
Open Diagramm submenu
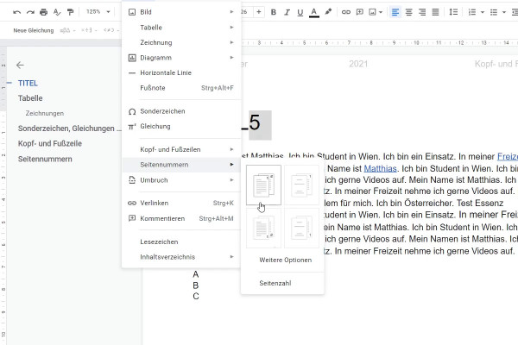(x=181, y=58)
